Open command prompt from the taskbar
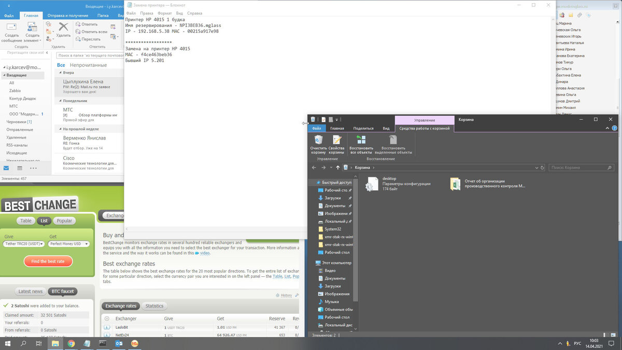 103,343
